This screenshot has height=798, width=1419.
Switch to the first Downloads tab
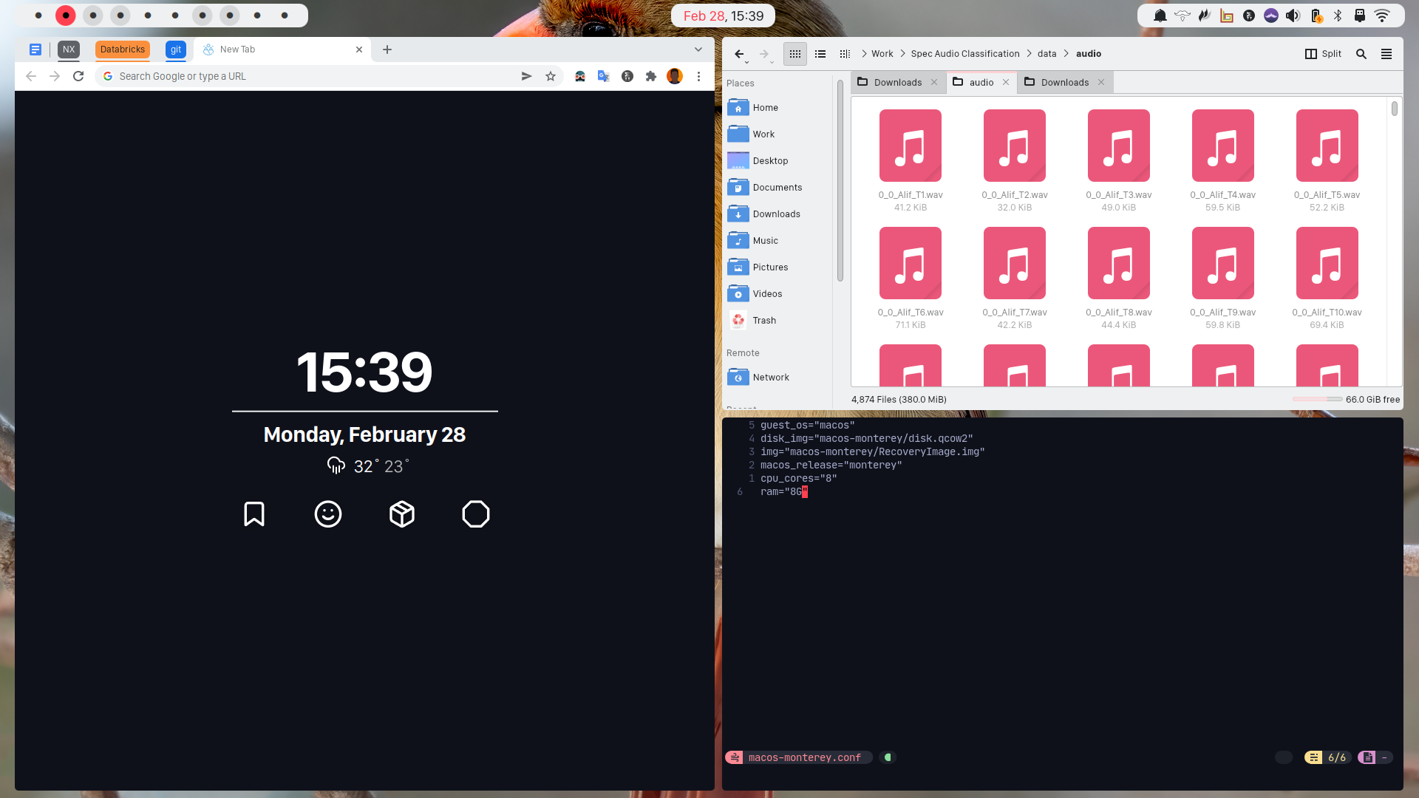point(897,82)
